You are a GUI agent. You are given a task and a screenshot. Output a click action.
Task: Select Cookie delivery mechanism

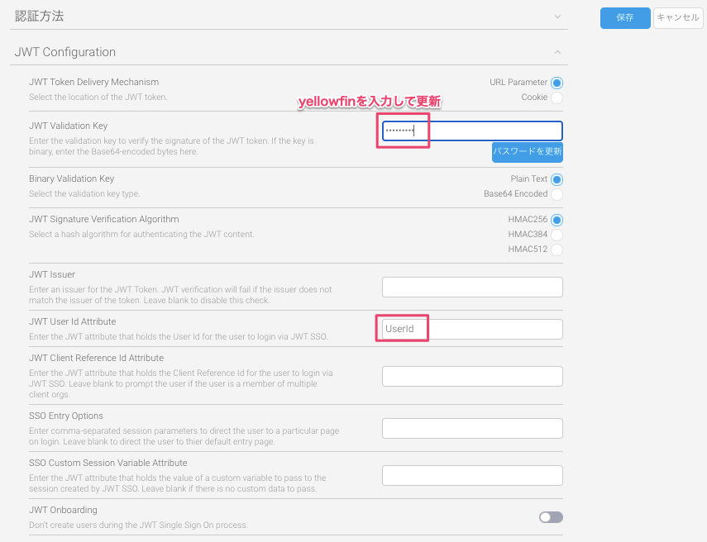557,97
